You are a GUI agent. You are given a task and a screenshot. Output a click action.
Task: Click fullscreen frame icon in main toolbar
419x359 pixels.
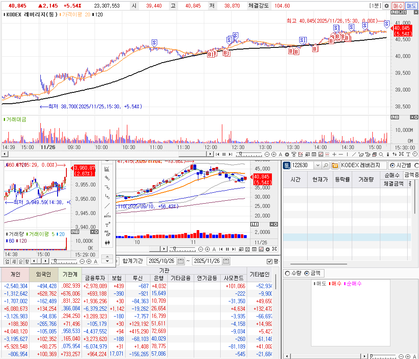[401, 154]
